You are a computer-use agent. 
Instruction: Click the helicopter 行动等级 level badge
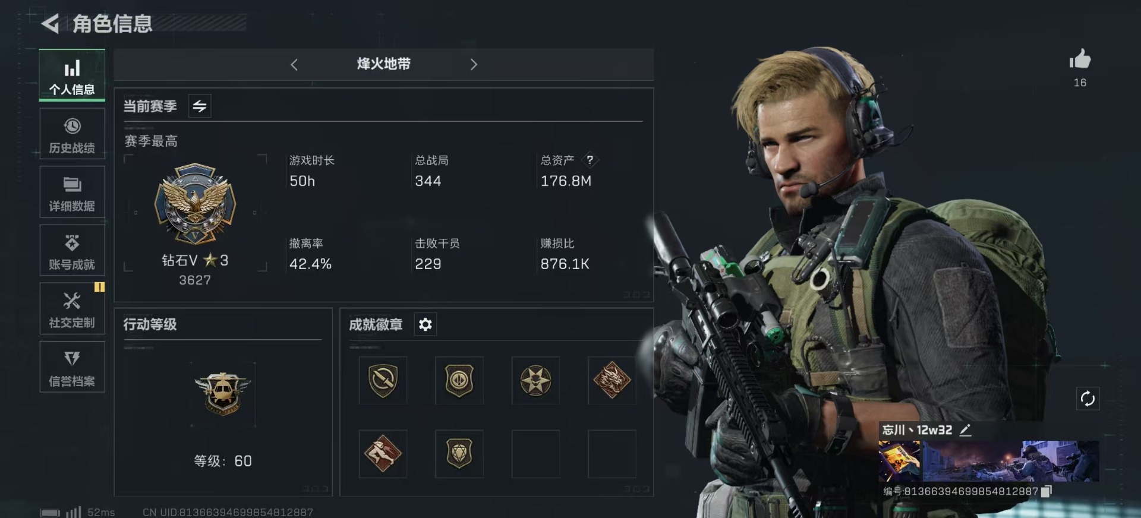pyautogui.click(x=223, y=394)
